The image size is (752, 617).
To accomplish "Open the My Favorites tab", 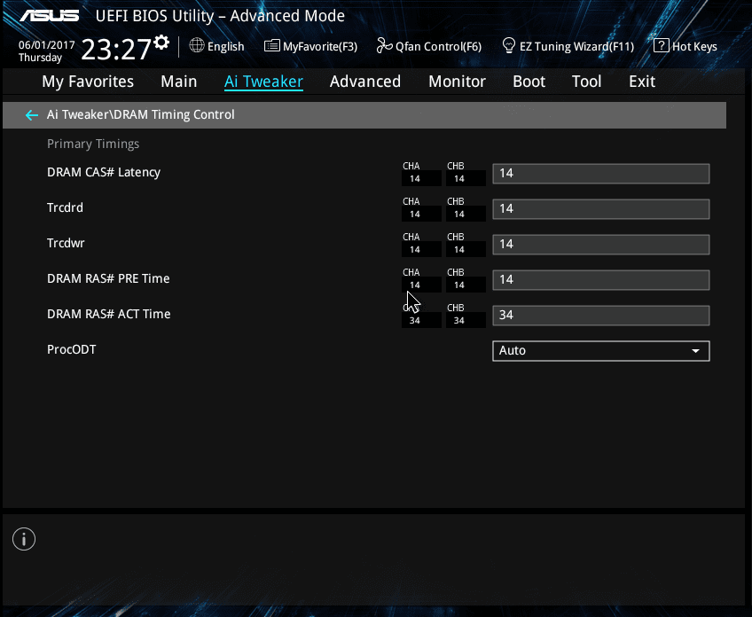I will pyautogui.click(x=88, y=82).
